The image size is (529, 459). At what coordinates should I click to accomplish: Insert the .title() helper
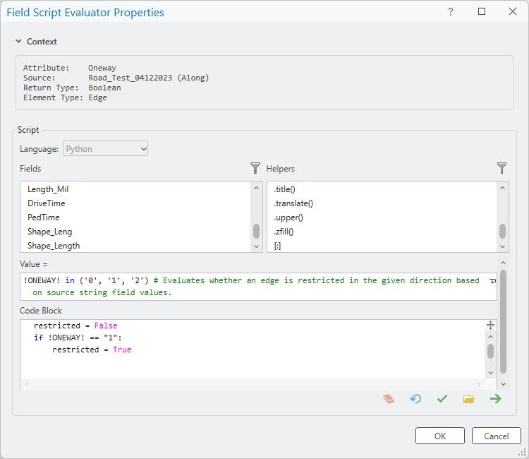[x=284, y=189]
